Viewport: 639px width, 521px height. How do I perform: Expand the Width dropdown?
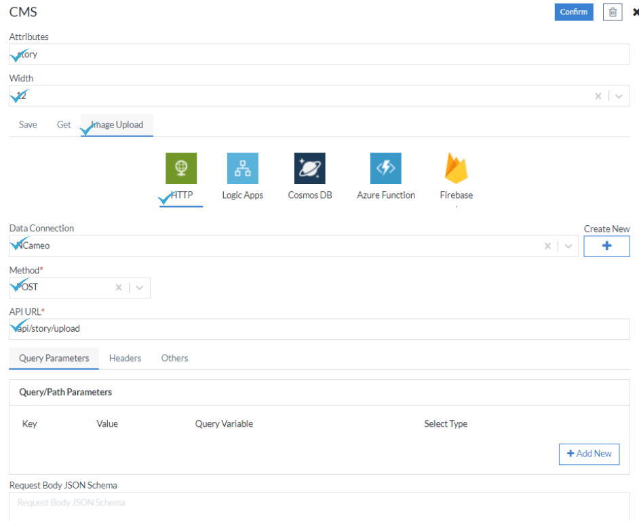point(619,96)
